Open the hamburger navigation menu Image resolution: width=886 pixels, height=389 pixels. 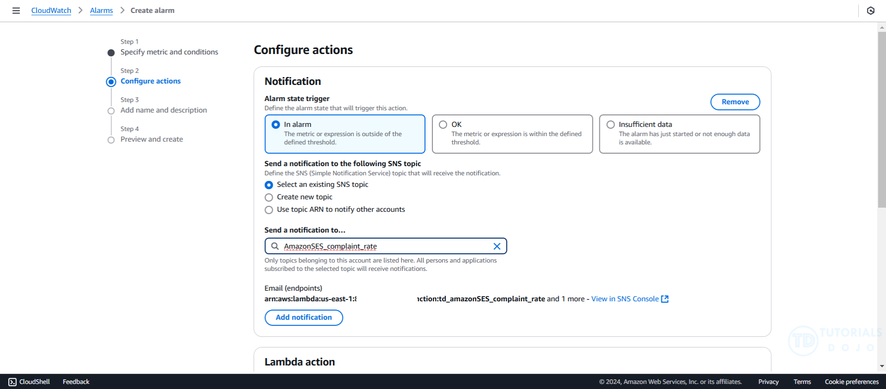coord(16,11)
